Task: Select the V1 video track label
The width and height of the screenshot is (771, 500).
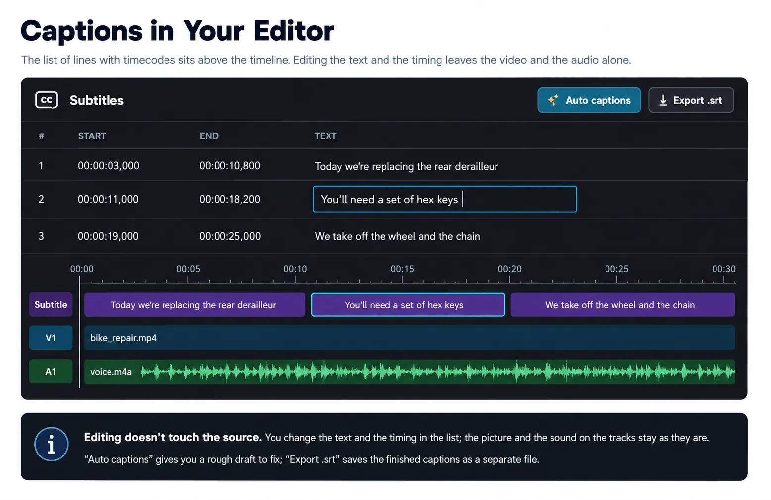Action: point(51,338)
